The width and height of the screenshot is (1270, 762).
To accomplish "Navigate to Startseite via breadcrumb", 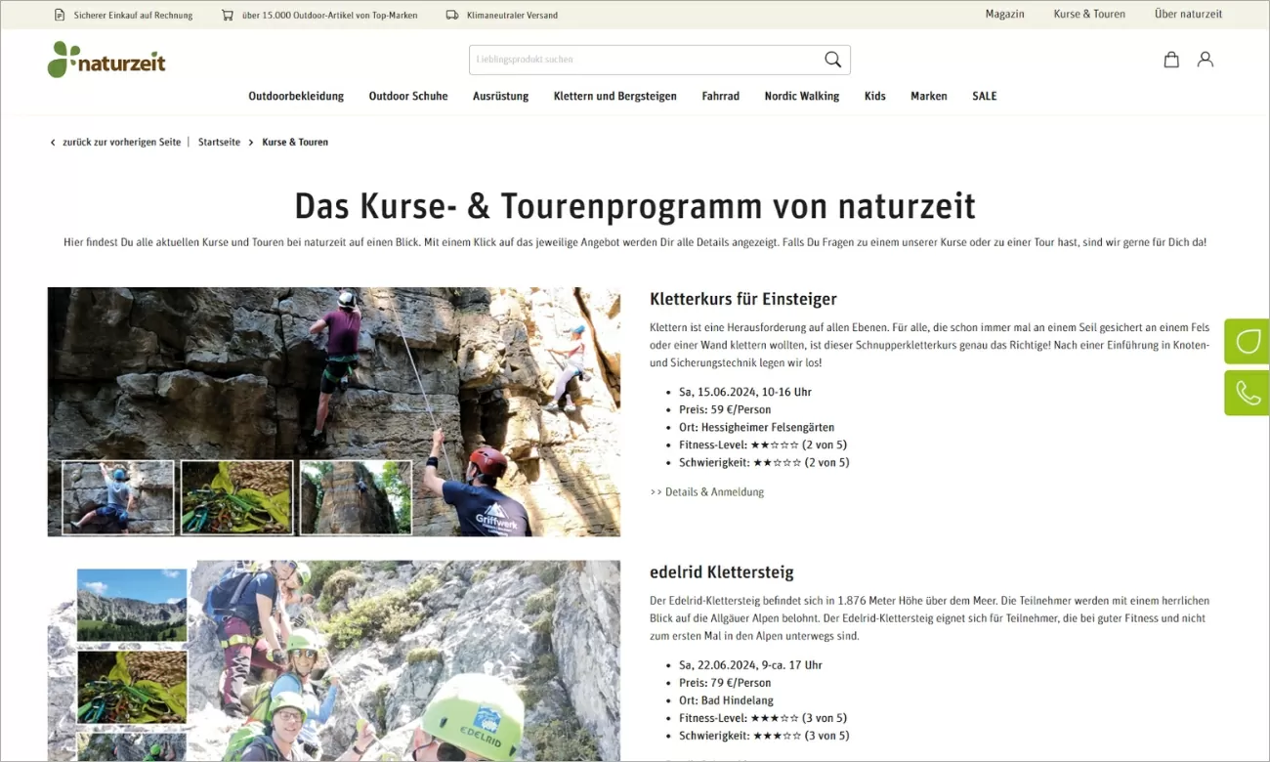I will (218, 142).
